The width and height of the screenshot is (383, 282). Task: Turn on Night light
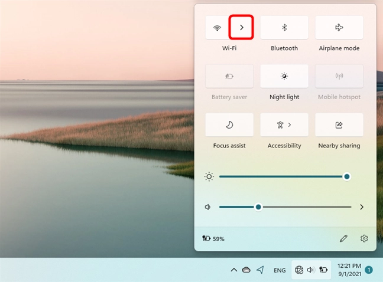pos(284,76)
